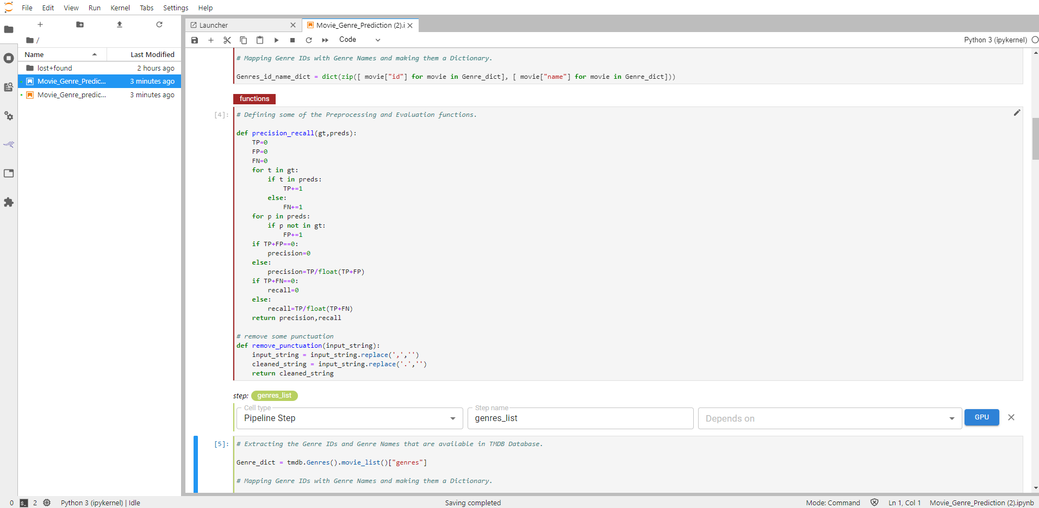Click the trusted notebook shield icon
This screenshot has height=508, width=1039.
[x=874, y=503]
